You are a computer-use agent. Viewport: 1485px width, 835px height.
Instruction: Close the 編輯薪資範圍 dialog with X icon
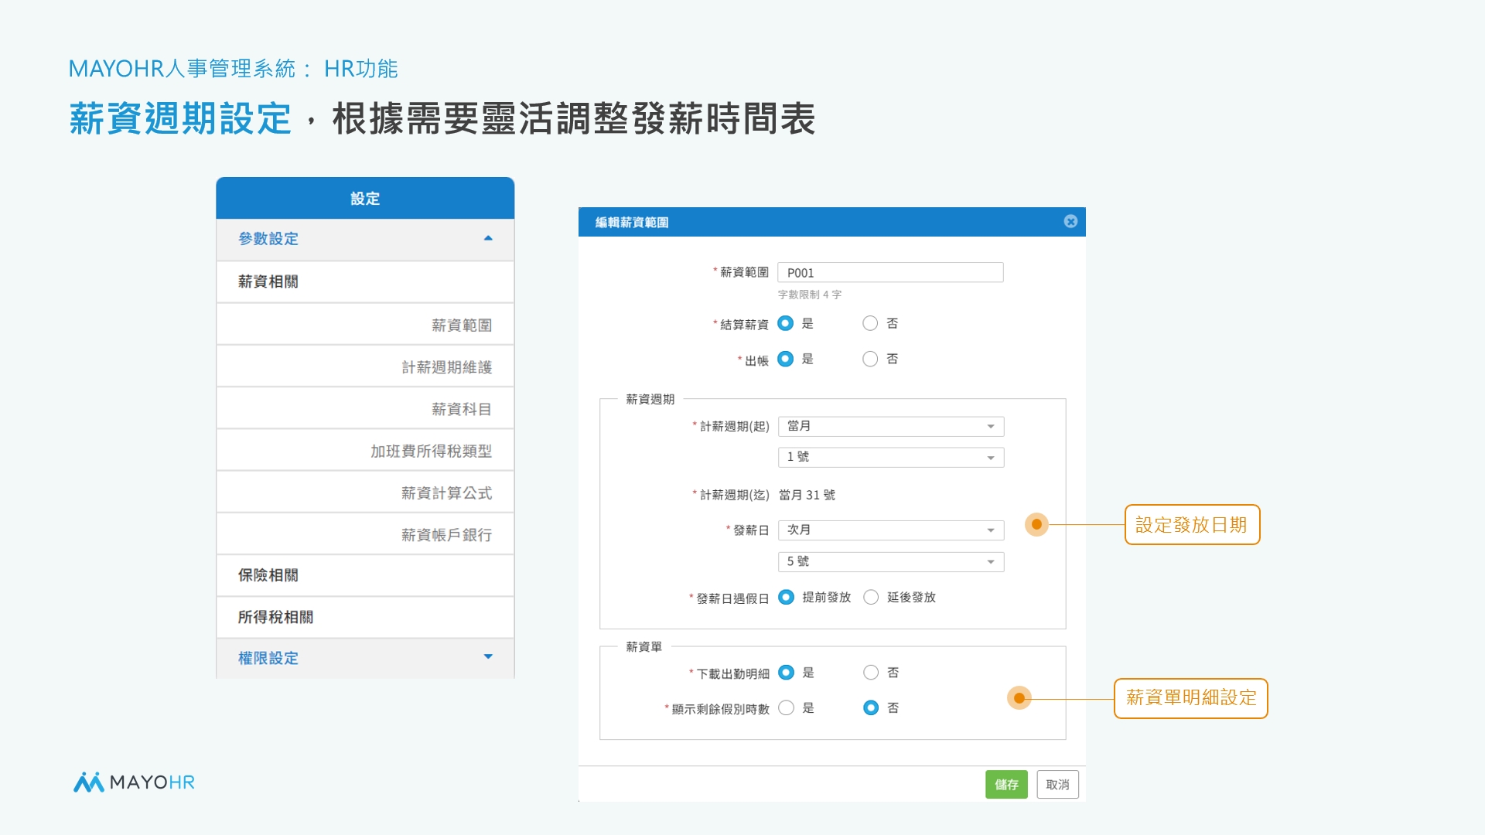(1070, 221)
